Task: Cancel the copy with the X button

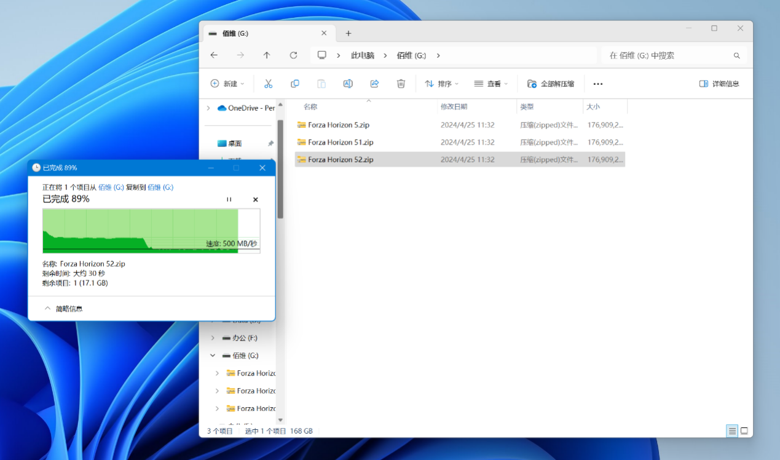Action: click(x=256, y=199)
